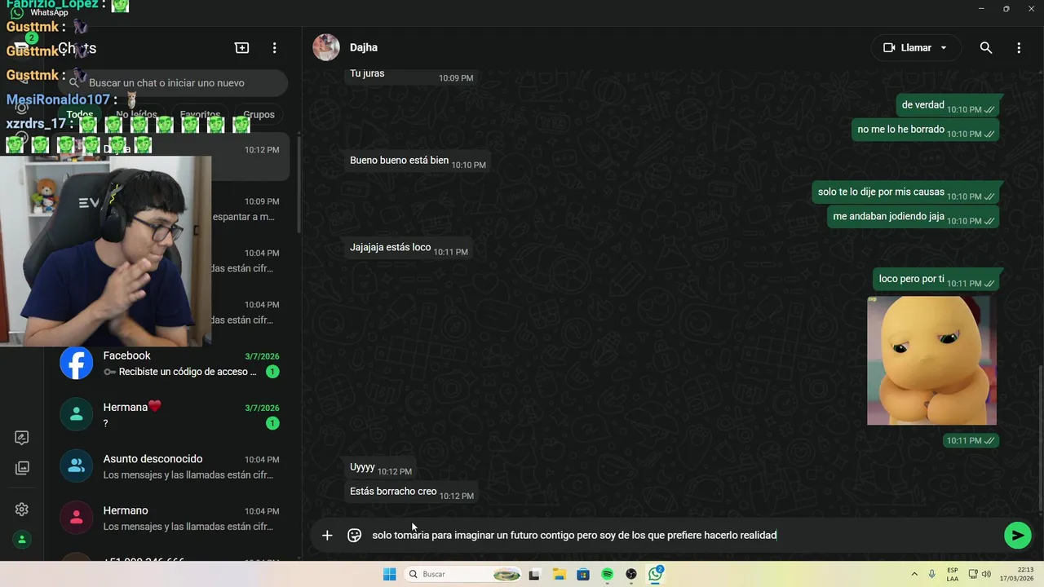This screenshot has height=587, width=1044.
Task: Click unread badge on Facebook chat
Action: tap(272, 372)
